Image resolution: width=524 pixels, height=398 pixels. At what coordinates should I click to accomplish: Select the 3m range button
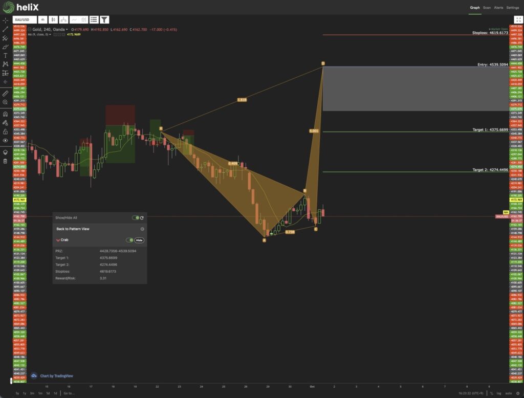pyautogui.click(x=32, y=393)
